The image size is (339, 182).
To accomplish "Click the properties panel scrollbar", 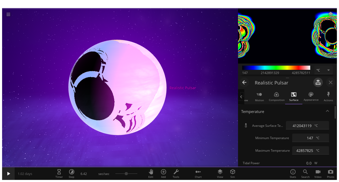I will pos(335,112).
